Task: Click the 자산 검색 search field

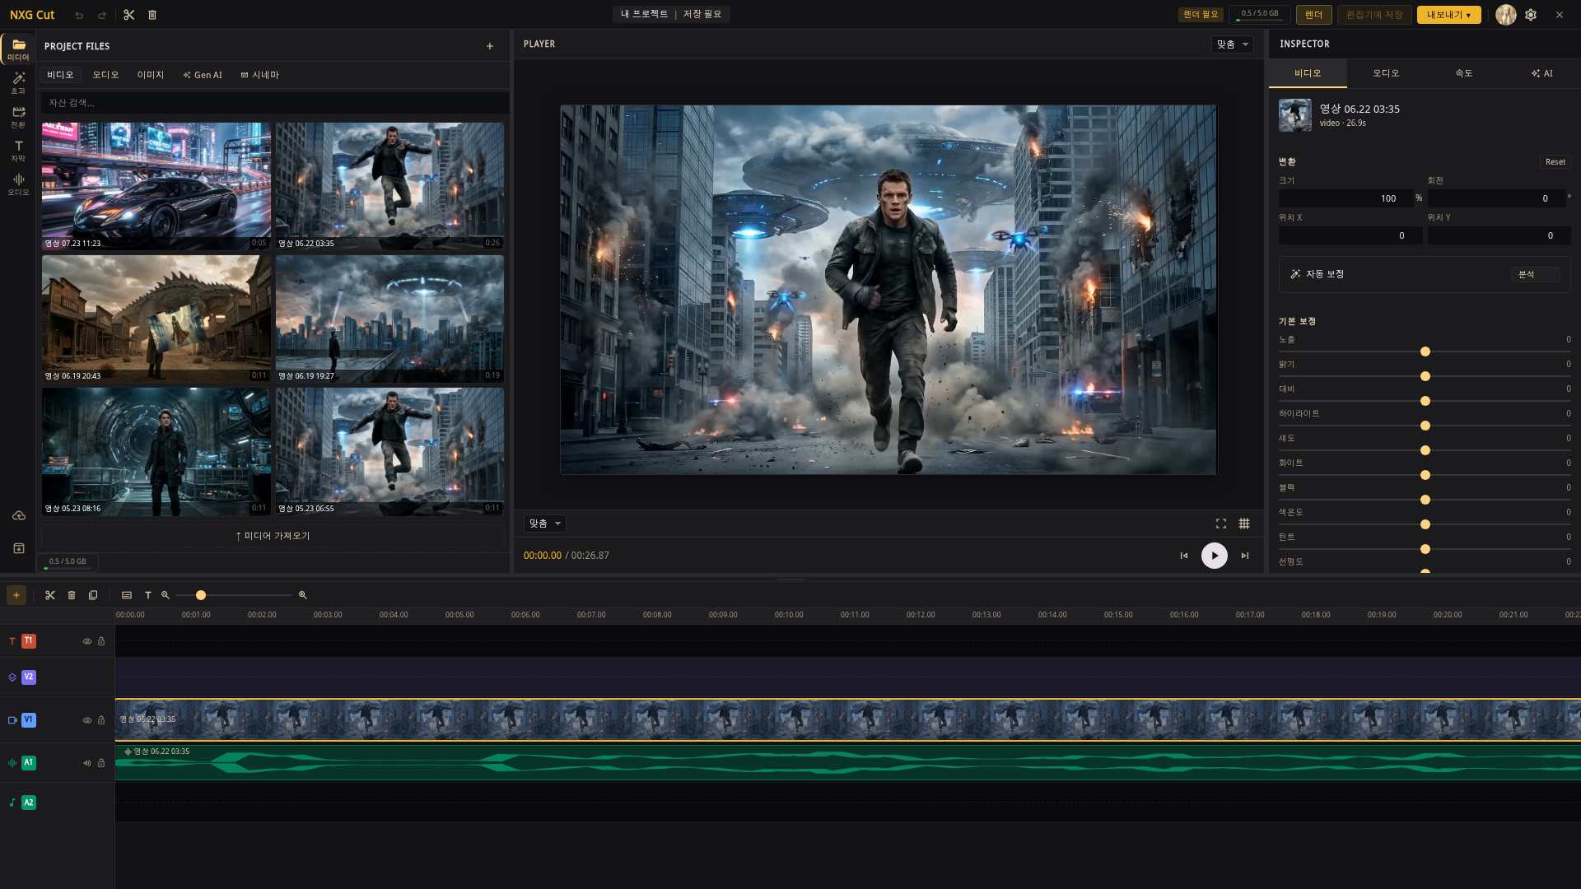Action: pyautogui.click(x=275, y=103)
